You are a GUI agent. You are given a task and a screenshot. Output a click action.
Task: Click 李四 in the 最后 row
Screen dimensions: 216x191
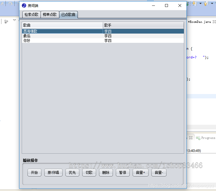pyautogui.click(x=108, y=36)
